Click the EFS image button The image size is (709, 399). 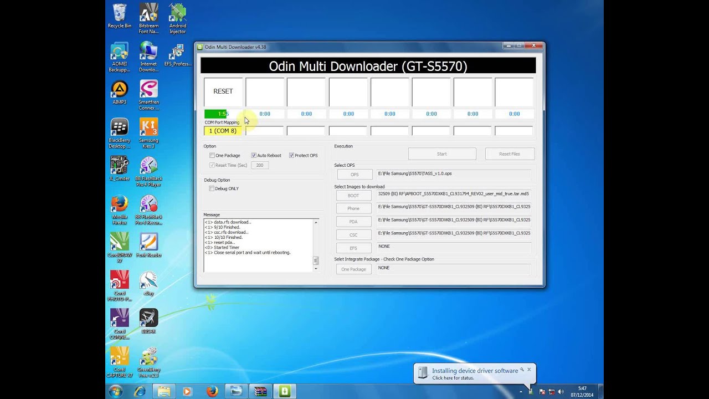(354, 248)
